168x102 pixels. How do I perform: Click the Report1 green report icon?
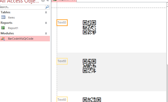(3, 28)
